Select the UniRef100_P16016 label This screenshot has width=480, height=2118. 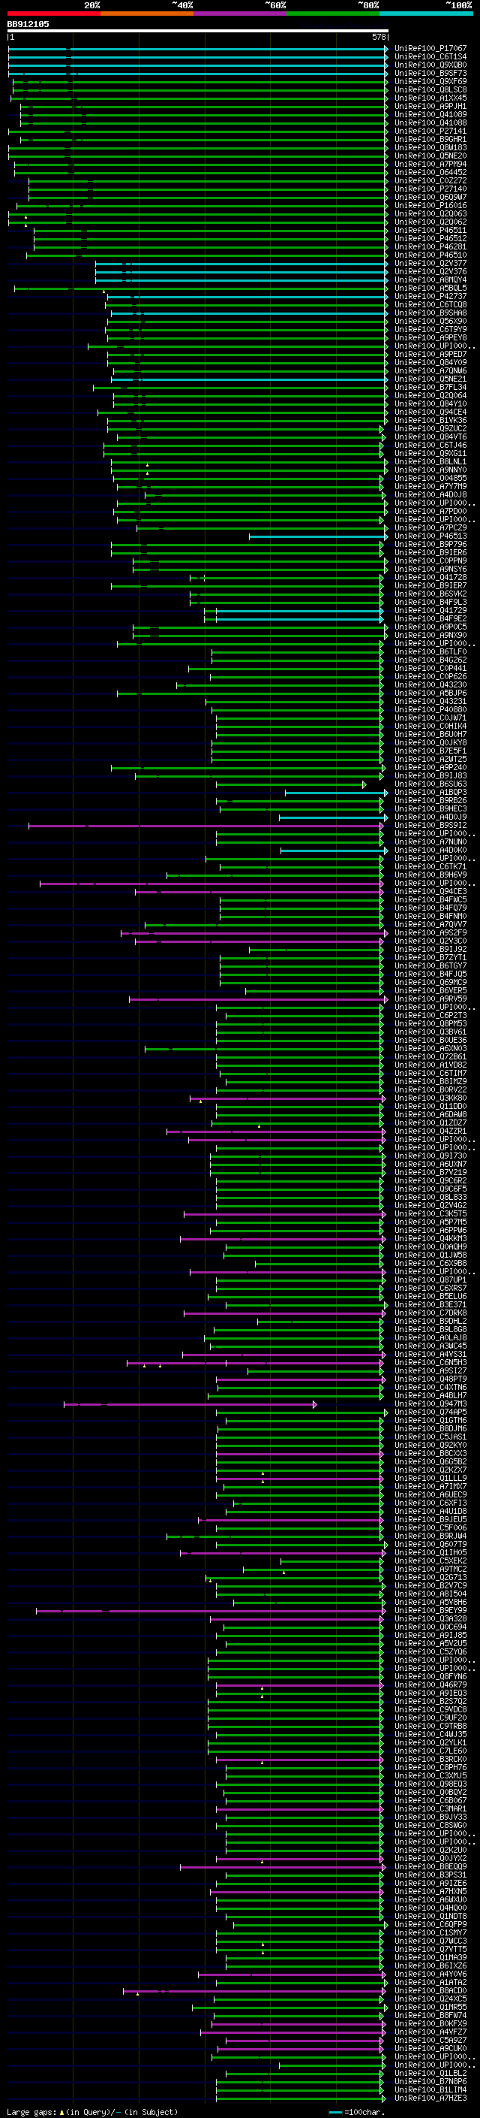430,206
